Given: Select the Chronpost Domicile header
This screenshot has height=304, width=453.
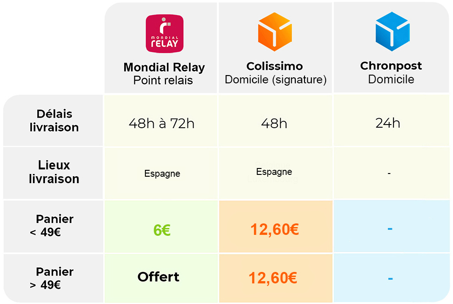Looking at the screenshot, I should pyautogui.click(x=391, y=72).
